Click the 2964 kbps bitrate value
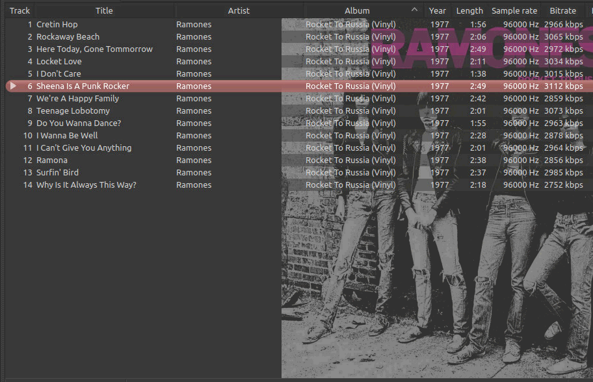This screenshot has width=593, height=382. click(564, 148)
